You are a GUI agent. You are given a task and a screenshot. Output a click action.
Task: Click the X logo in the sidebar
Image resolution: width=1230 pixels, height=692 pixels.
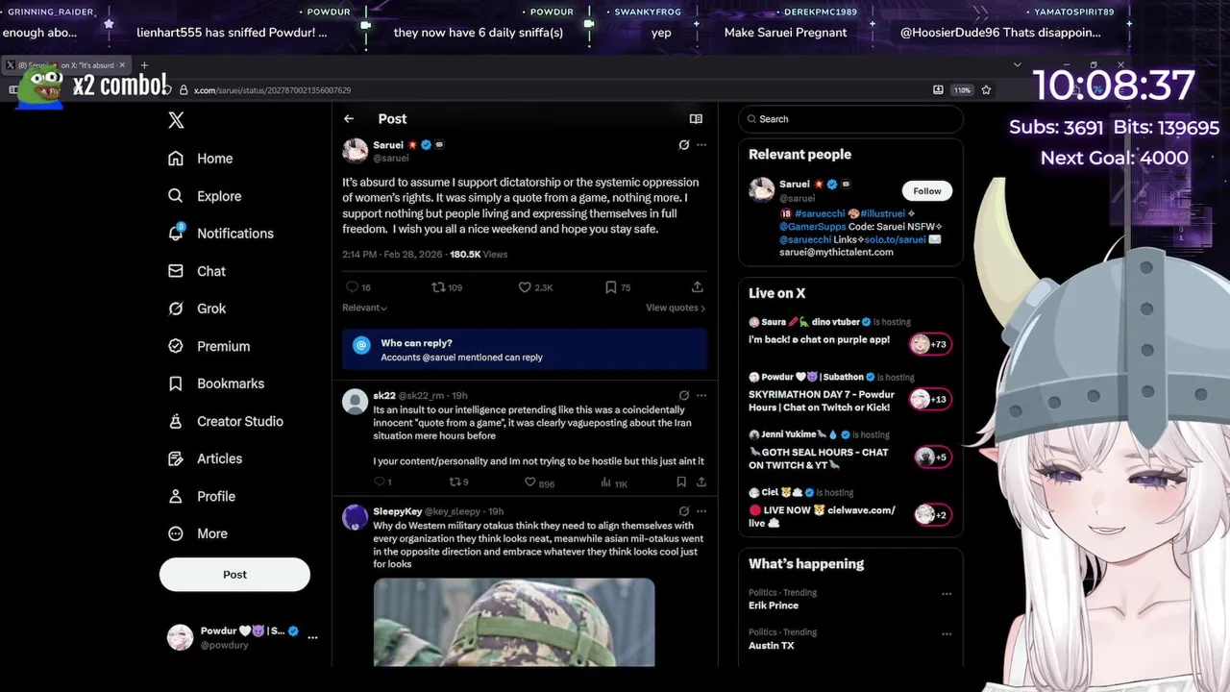[x=176, y=120]
